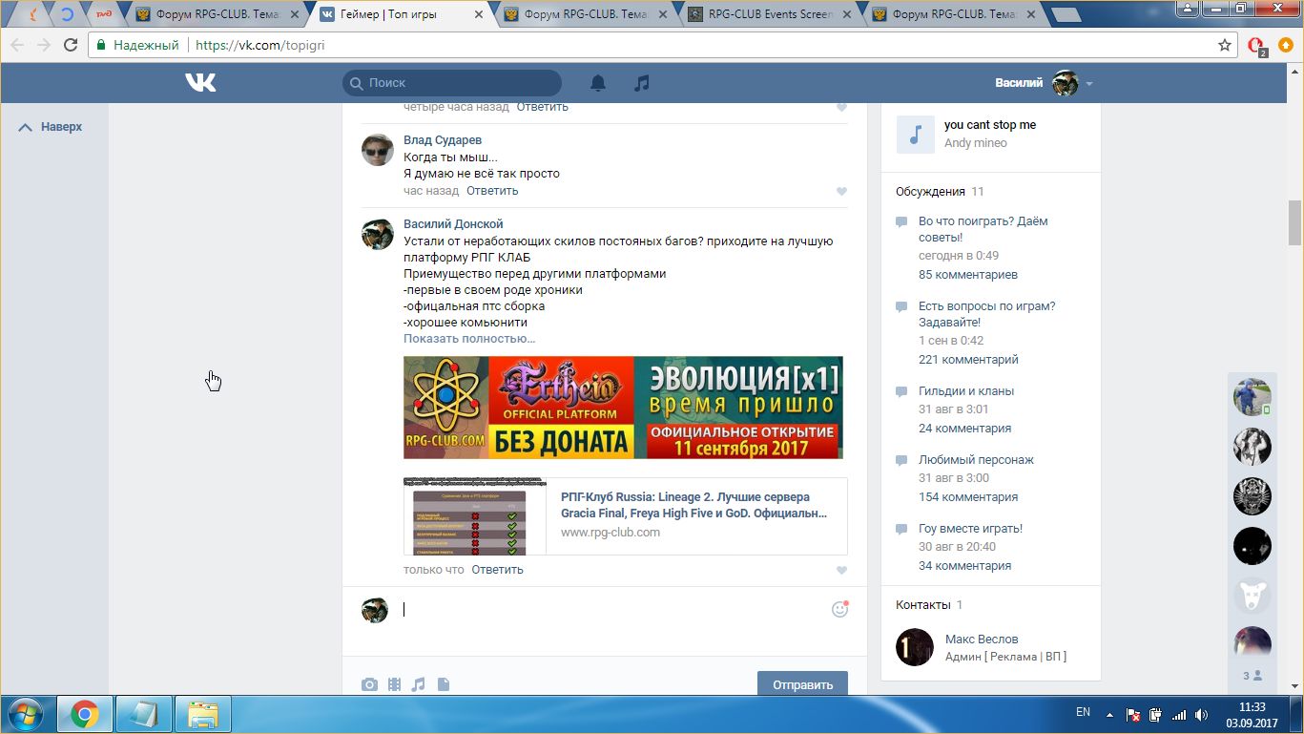Open discussion 'Гильдии и кланы'
Image resolution: width=1304 pixels, height=734 pixels.
966,391
